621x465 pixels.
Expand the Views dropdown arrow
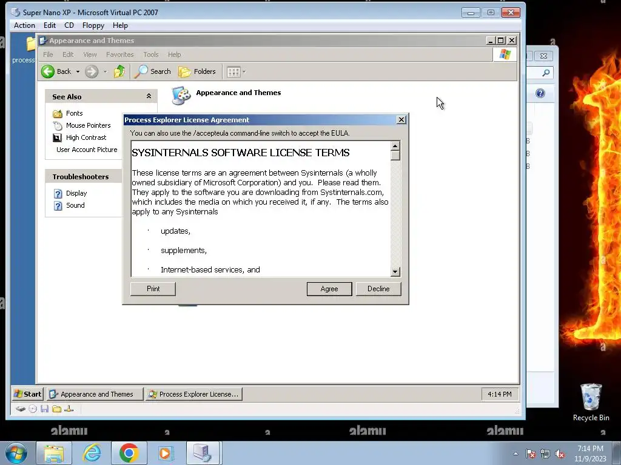point(244,72)
